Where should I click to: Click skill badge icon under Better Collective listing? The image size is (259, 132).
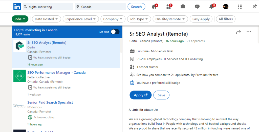(30, 87)
